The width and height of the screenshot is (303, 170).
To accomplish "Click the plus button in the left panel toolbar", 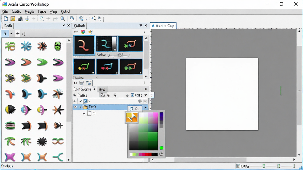I will pyautogui.click(x=17, y=34).
